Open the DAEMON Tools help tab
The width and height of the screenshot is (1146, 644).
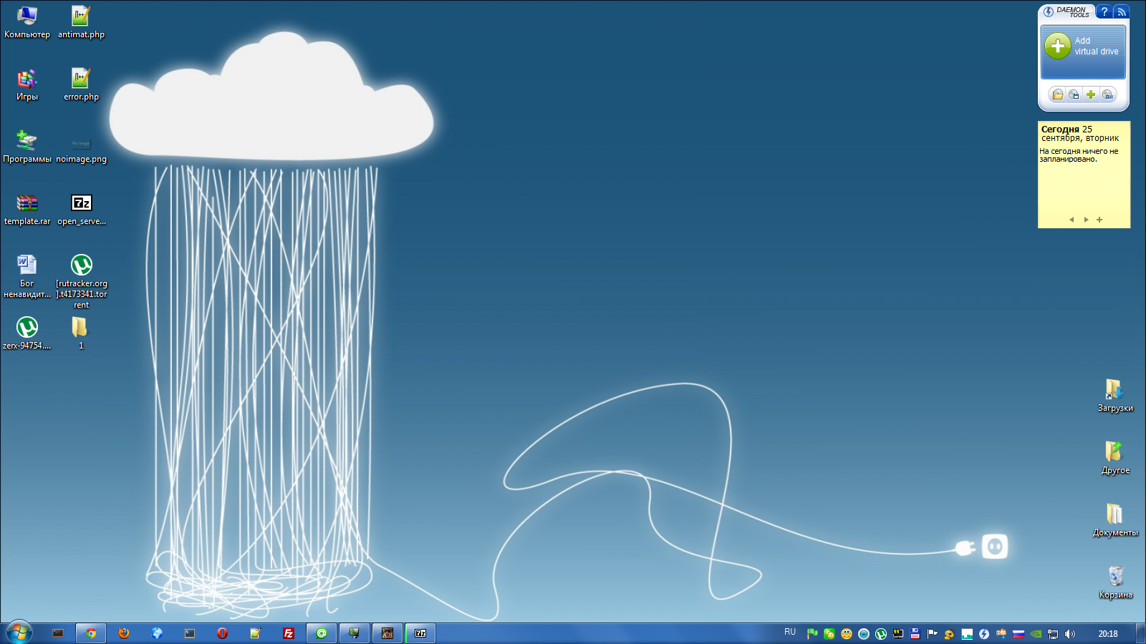1104,11
